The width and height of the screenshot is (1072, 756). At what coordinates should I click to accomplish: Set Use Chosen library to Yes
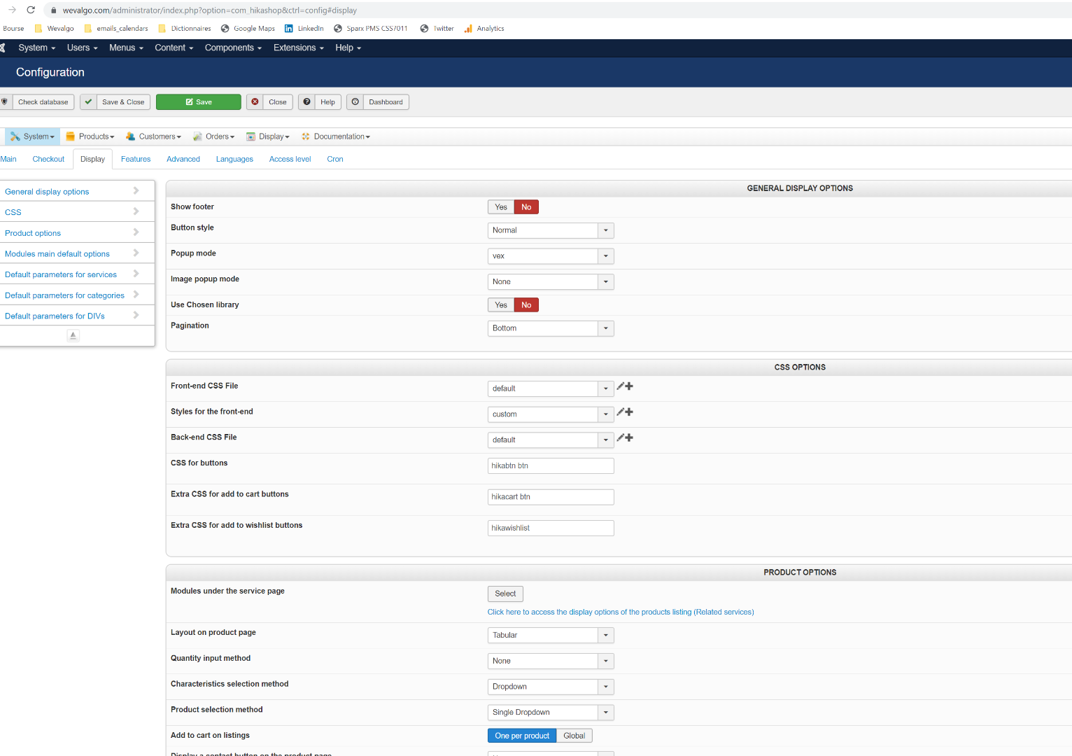click(501, 305)
